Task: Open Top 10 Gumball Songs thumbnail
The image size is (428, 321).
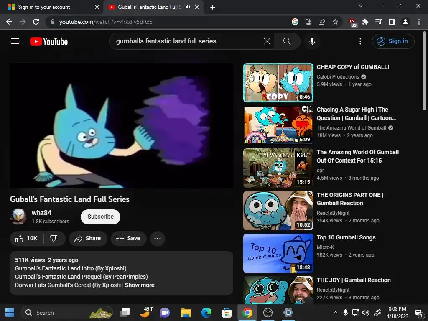Action: 278,253
